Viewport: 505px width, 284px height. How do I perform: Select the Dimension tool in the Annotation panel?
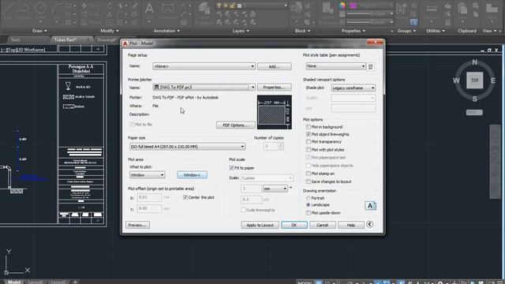tap(168, 10)
